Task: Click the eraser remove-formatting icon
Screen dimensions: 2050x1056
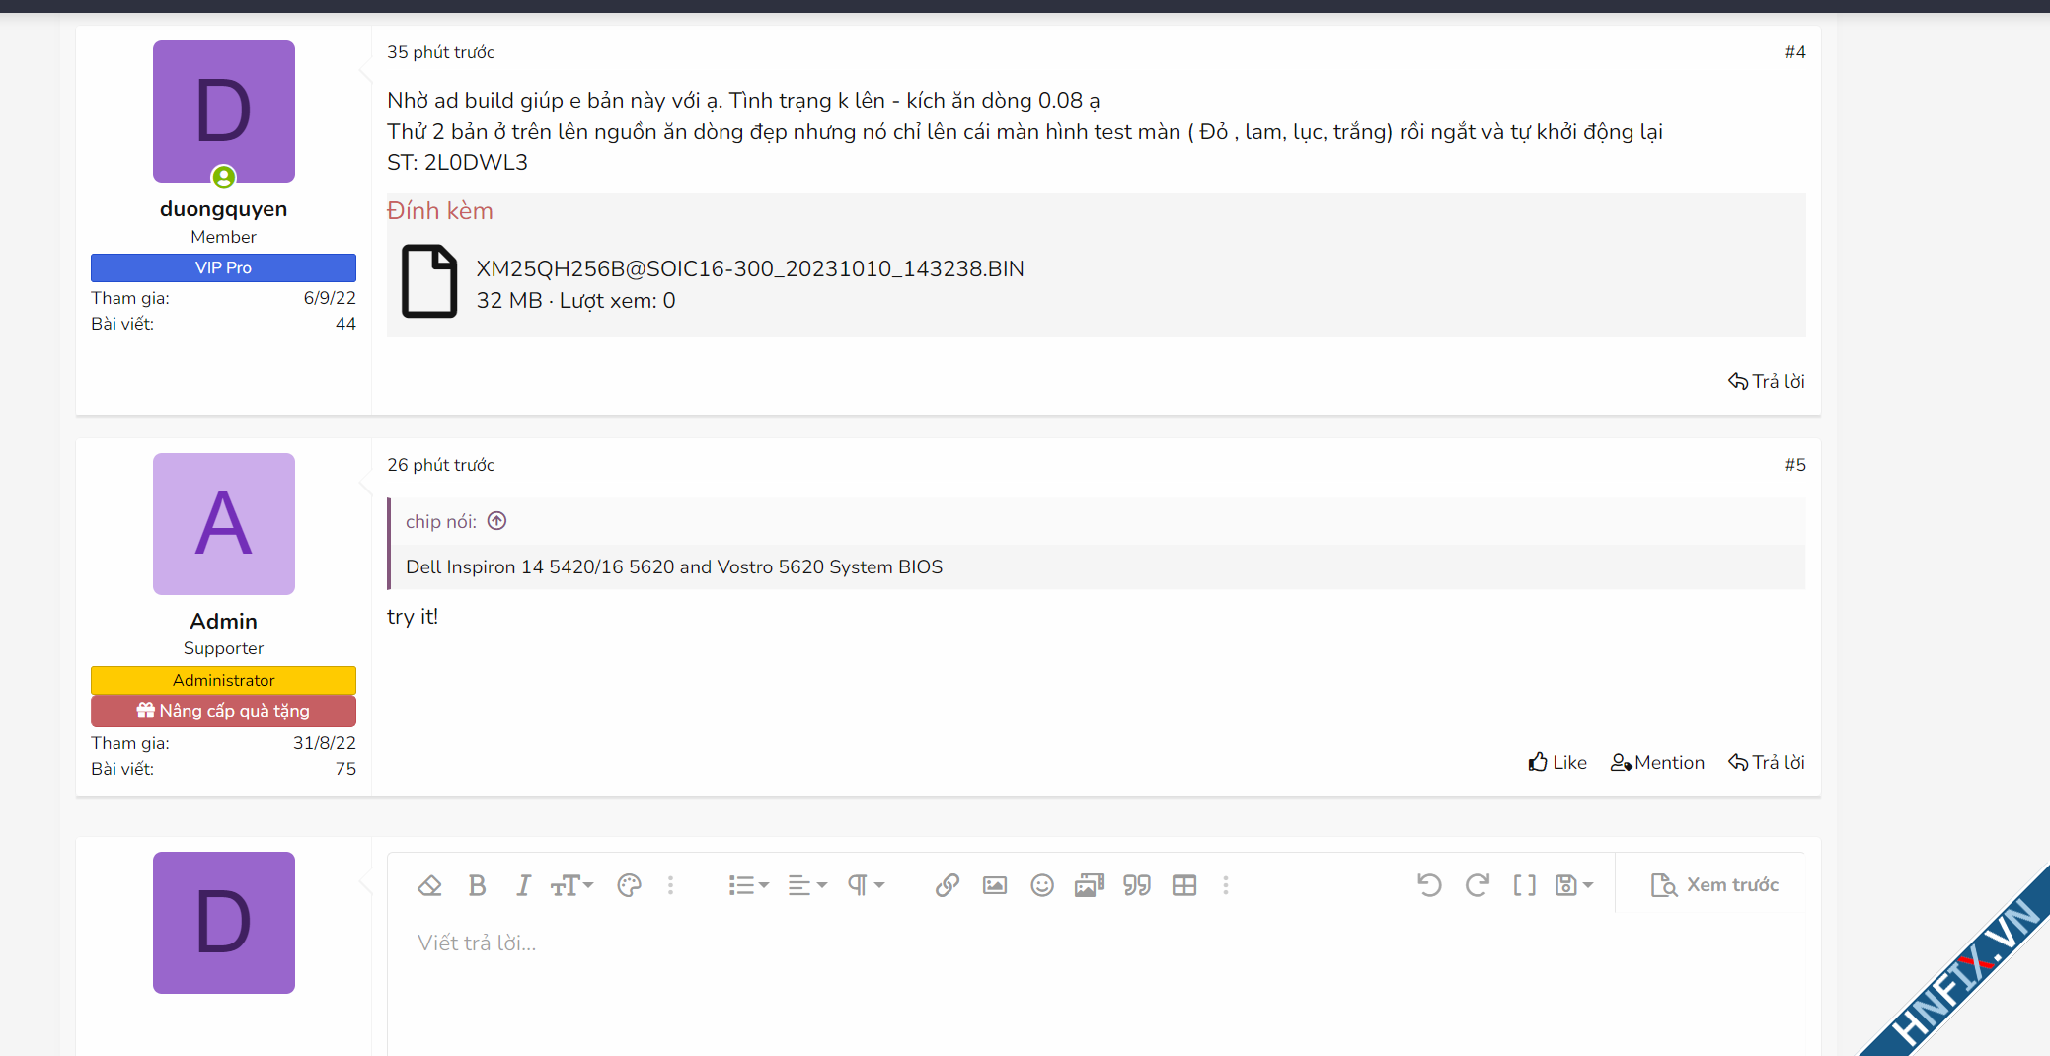Action: (429, 885)
